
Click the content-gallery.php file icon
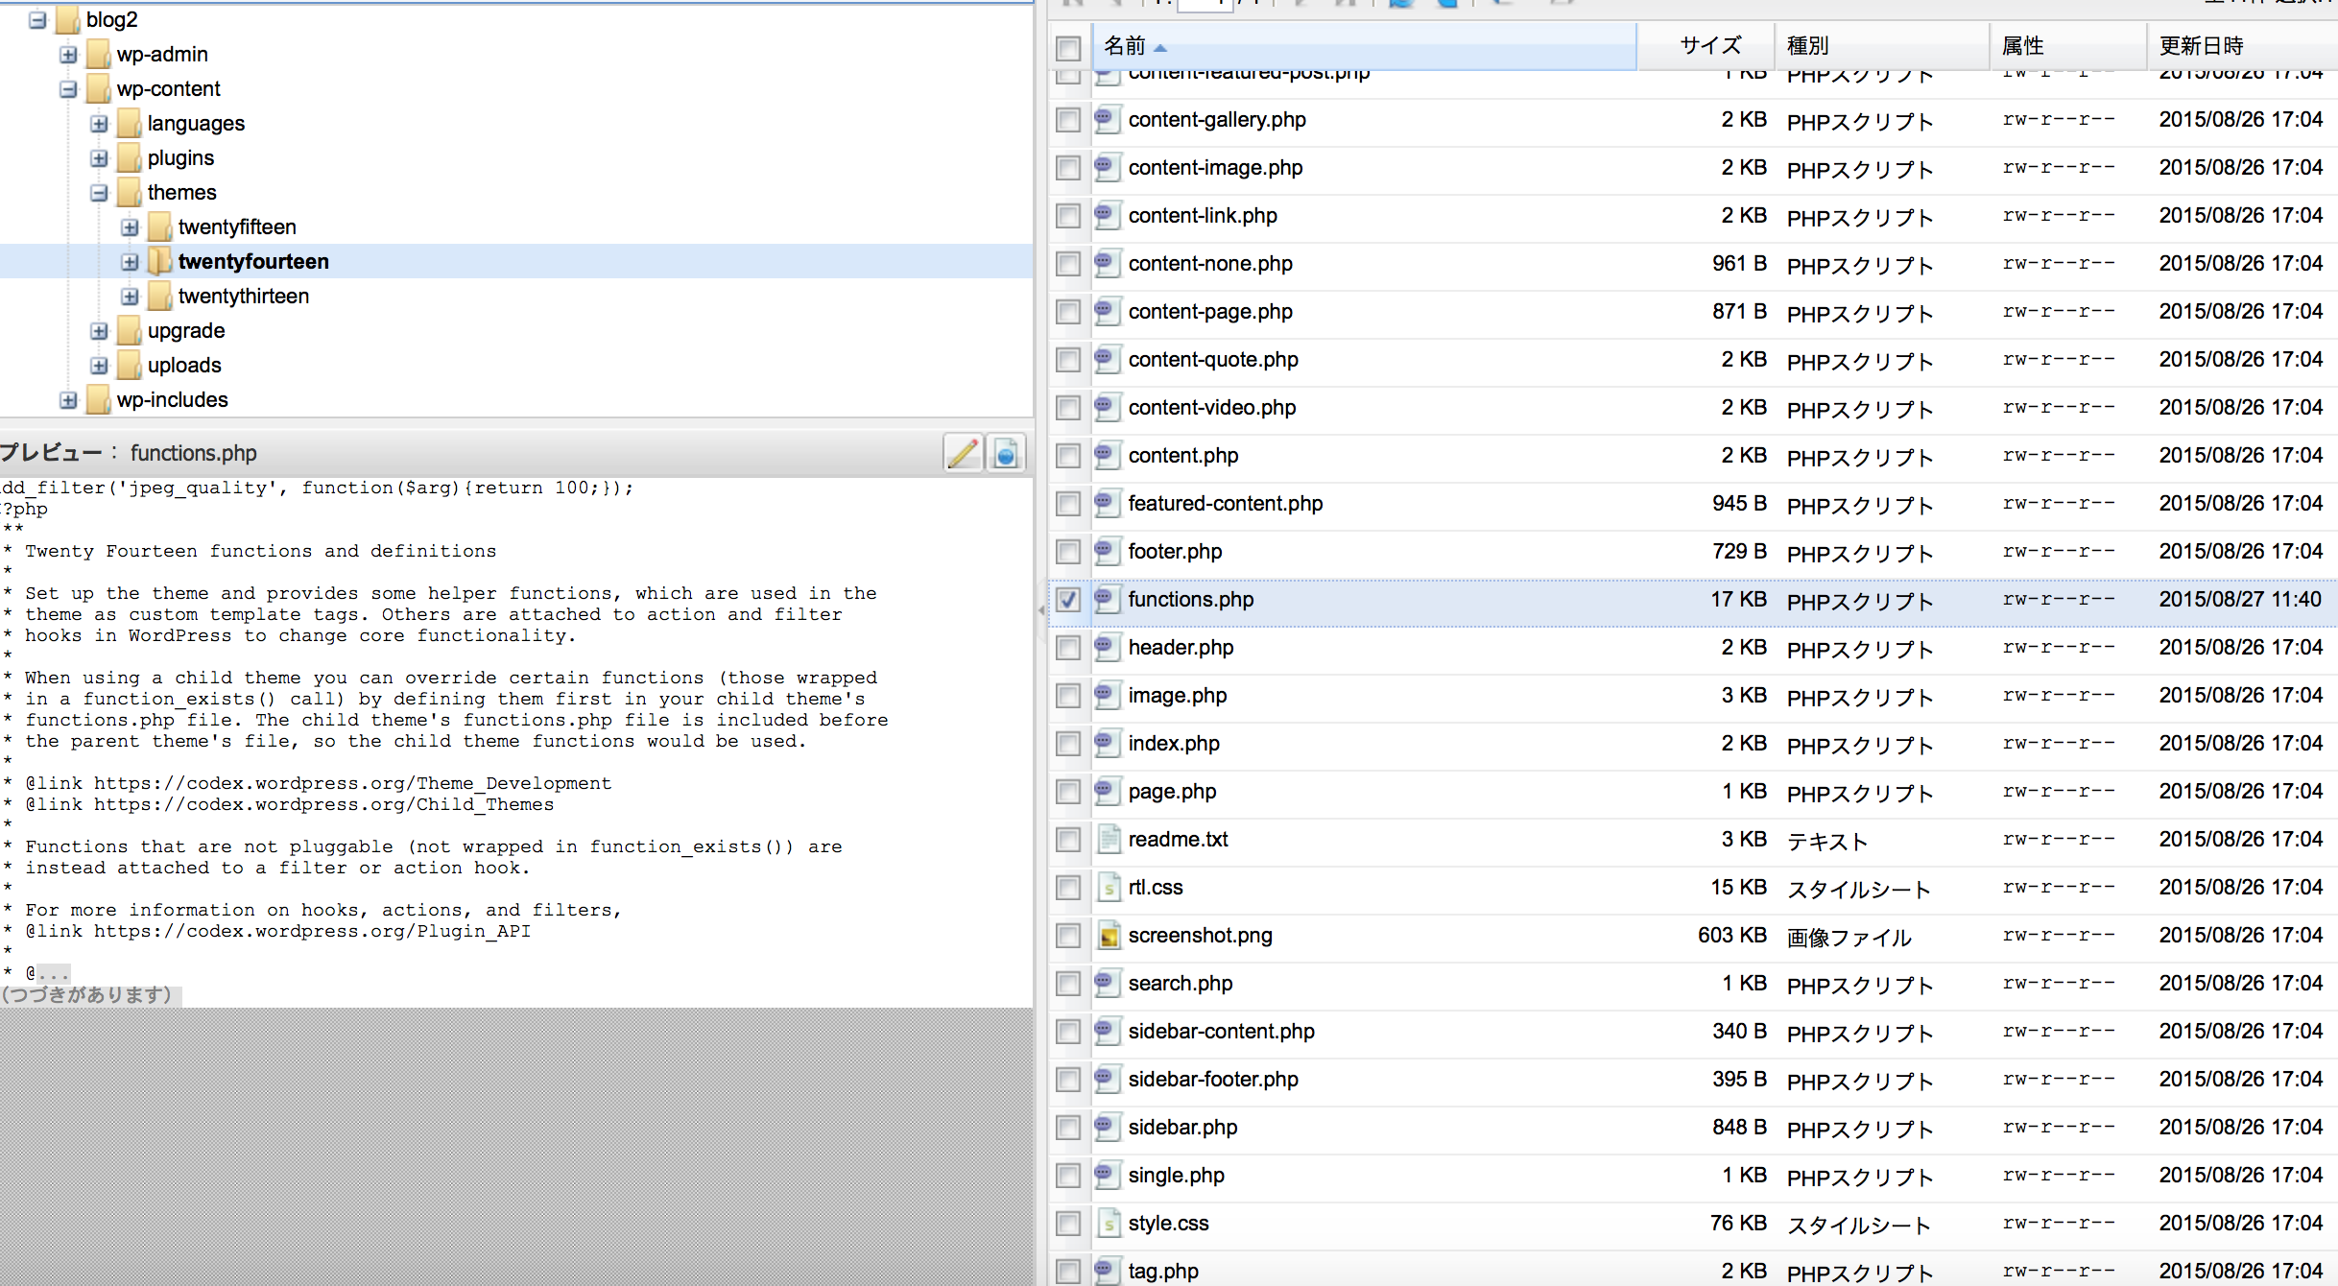tap(1107, 119)
